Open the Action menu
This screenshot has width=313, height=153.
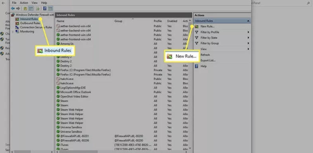tap(24, 3)
